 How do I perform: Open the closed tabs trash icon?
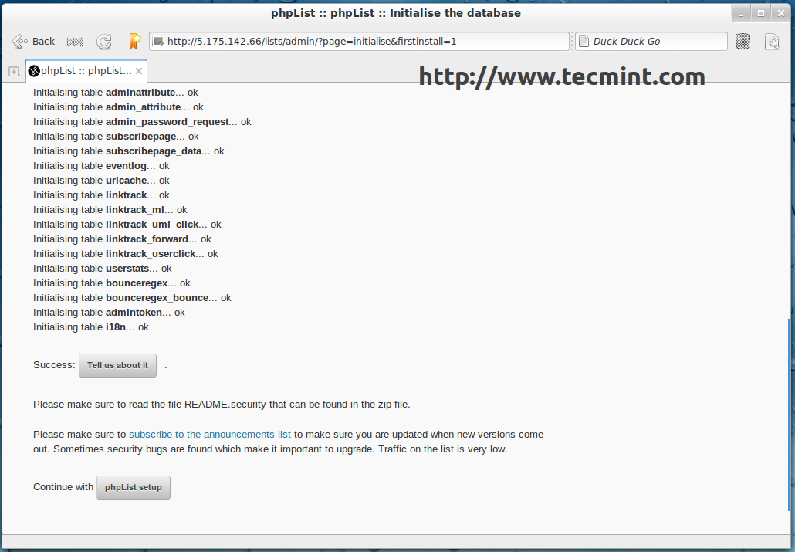(x=743, y=41)
